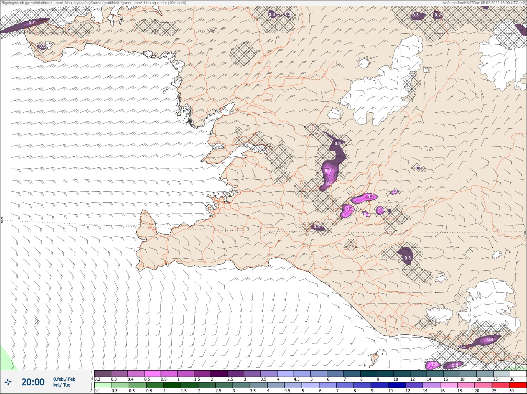
Task: Select upper-scale swatch starting at 0.2
Action: 103,373
